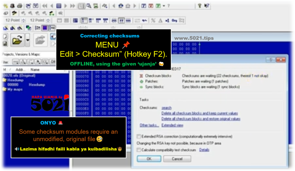Screen dimensions: 295x171
Task: Click the checksums search link
Action: pos(166,108)
